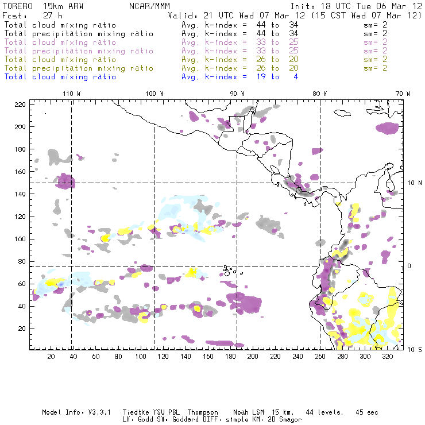Click the purple 'Total cloud mixing ratio' legend line
Image resolution: width=425 pixels, height=425 pixels.
(60, 42)
